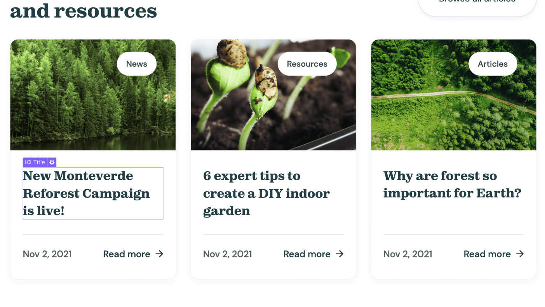
Task: Click the arrow icon on the forest article card
Action: [520, 254]
